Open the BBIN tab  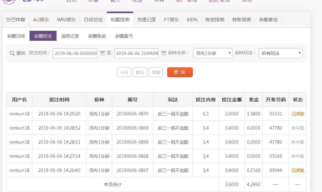(192, 20)
